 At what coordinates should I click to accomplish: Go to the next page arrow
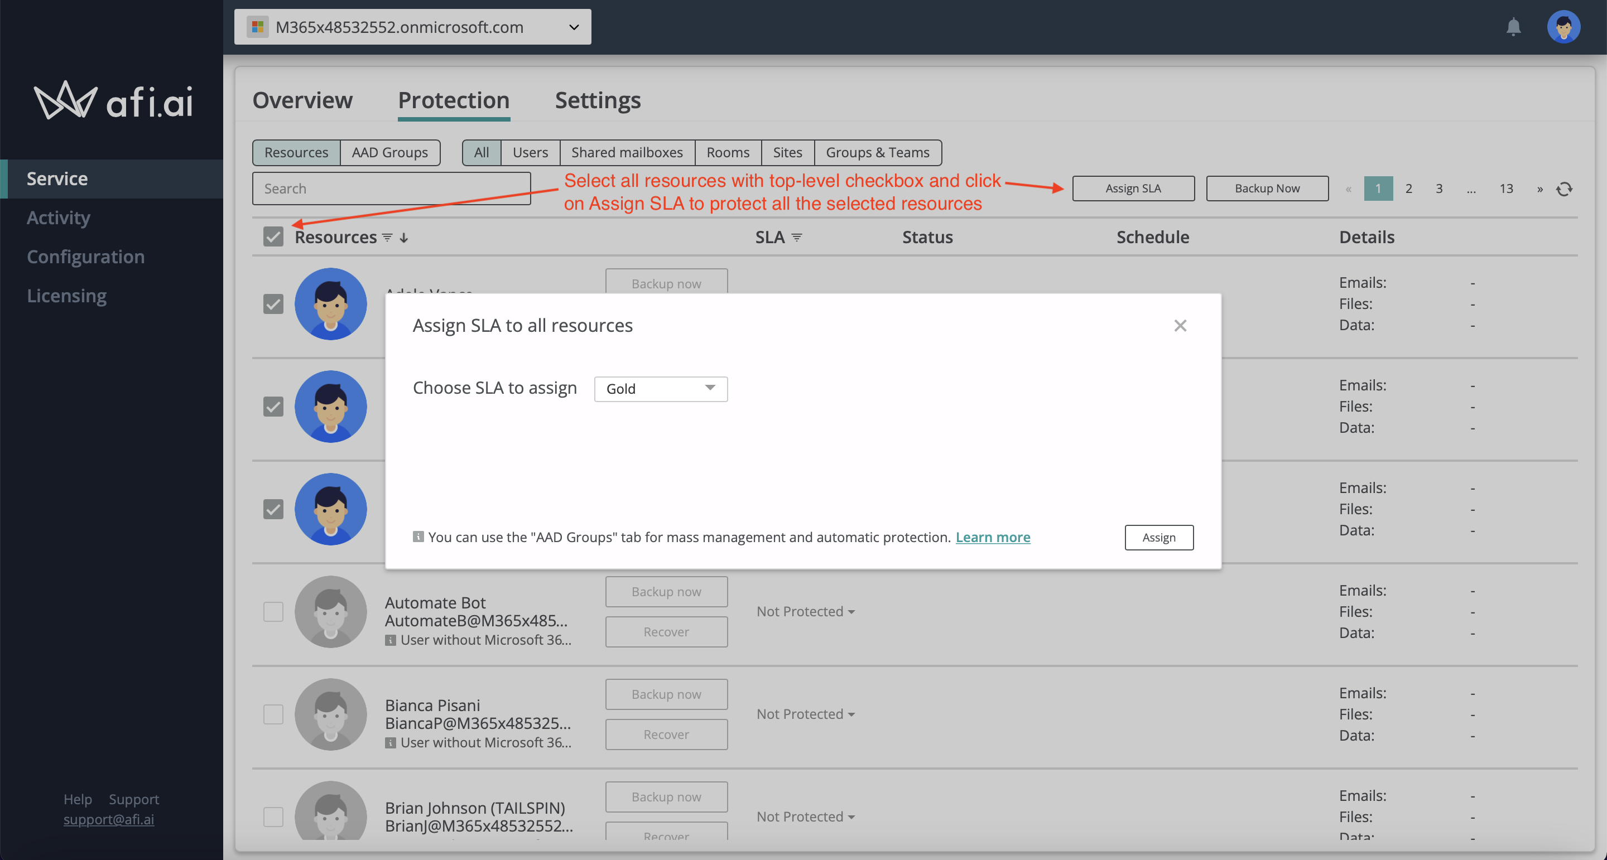click(1540, 189)
